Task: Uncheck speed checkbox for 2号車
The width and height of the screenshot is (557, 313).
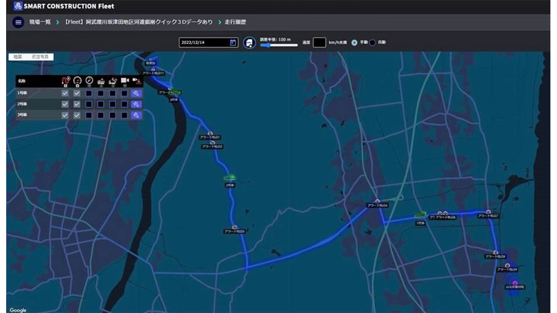Action: point(77,104)
